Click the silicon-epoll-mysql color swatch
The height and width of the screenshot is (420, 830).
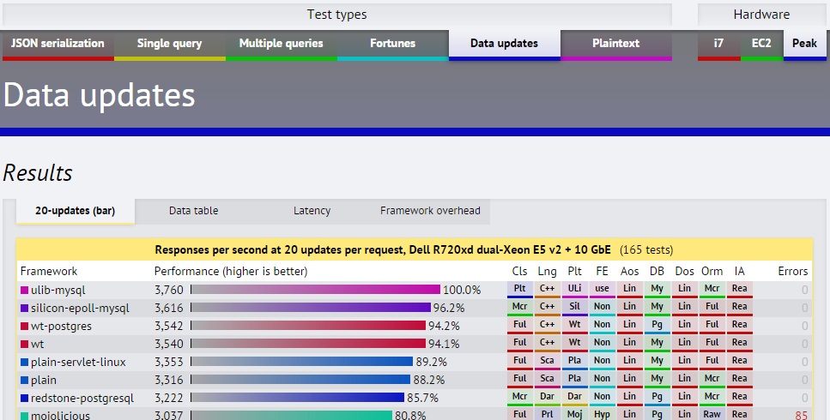tap(24, 308)
